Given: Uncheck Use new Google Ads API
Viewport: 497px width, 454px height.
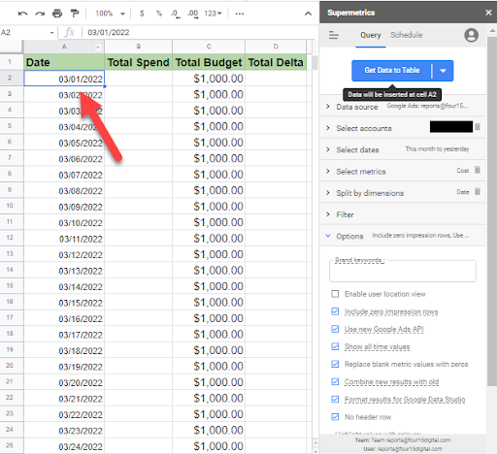Looking at the screenshot, I should click(x=335, y=329).
